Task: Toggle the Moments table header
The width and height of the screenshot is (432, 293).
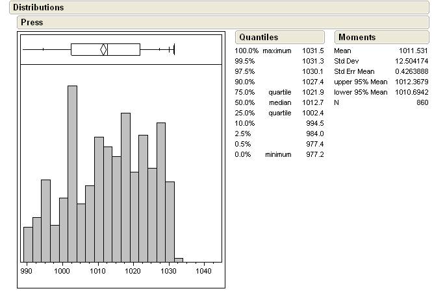Action: pos(357,38)
